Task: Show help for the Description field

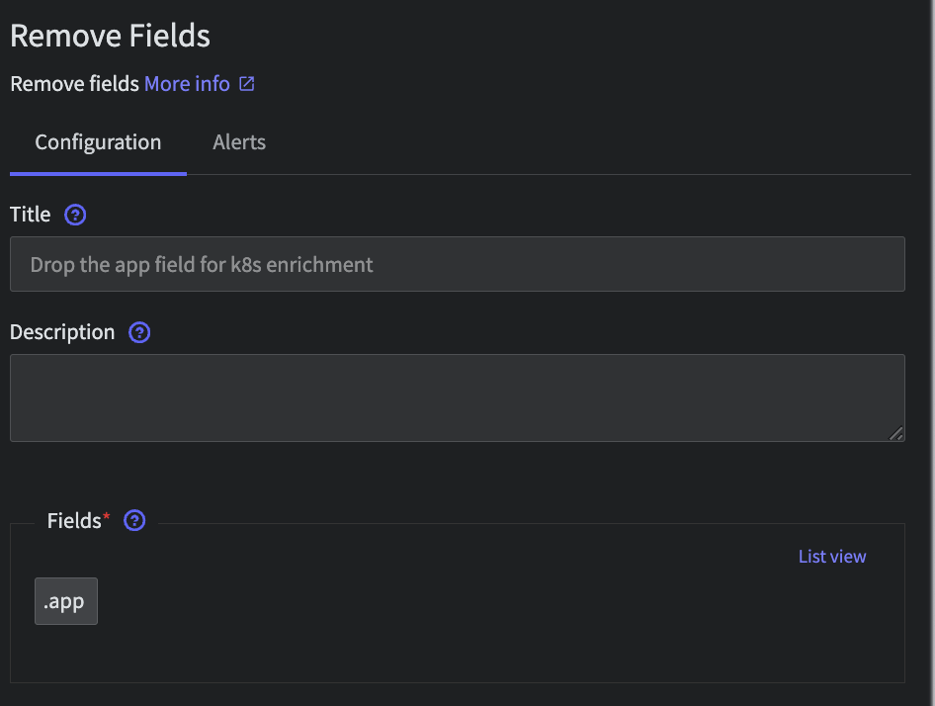Action: tap(139, 332)
